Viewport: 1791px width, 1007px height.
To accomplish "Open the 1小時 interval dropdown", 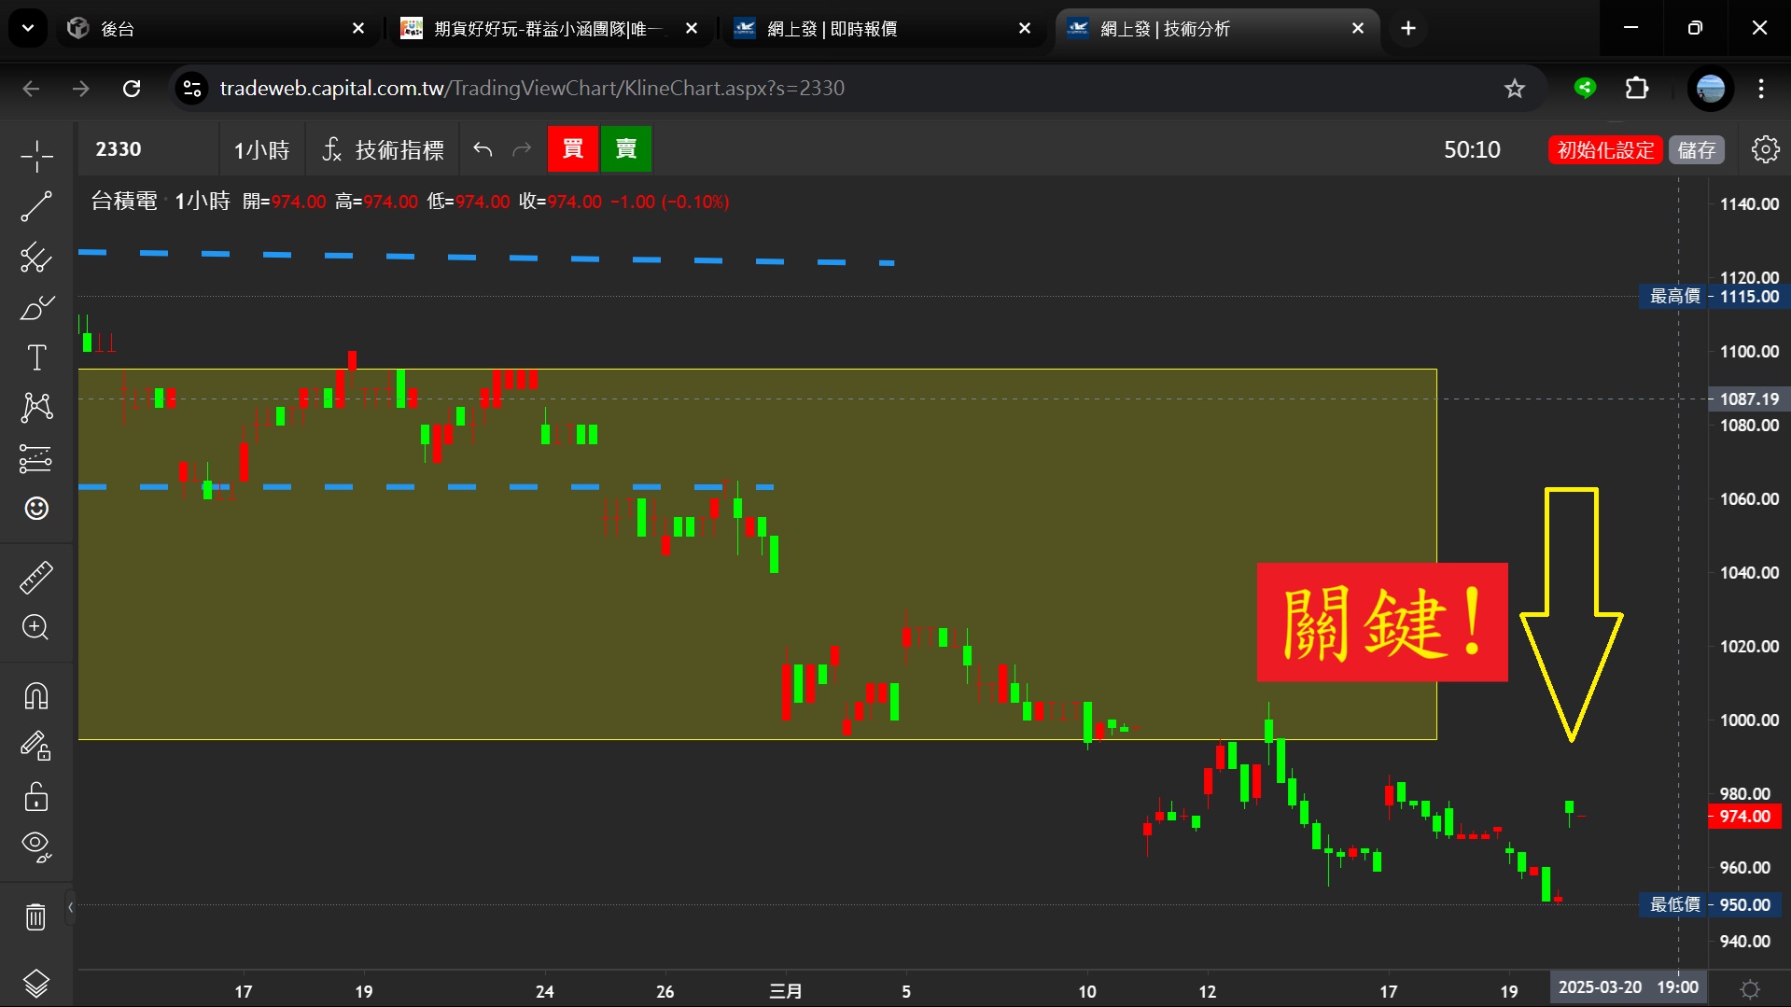I will [262, 149].
